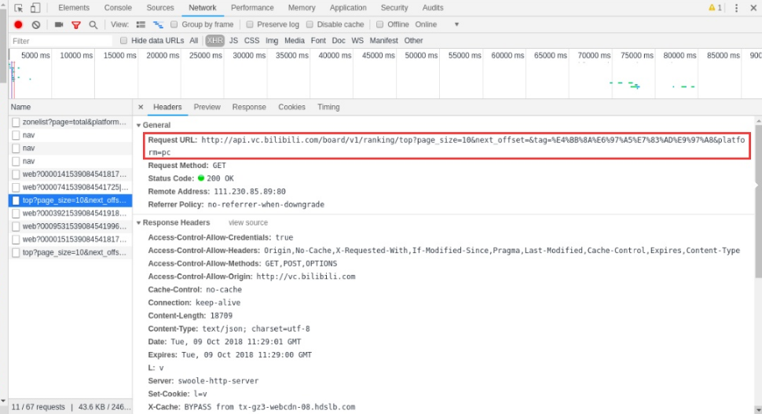Viewport: 762px width, 414px height.
Task: Filter requests by CSS
Action: (x=251, y=40)
